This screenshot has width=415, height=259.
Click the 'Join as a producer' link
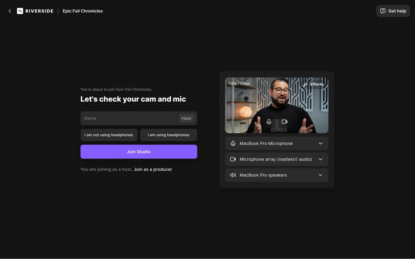tap(153, 169)
